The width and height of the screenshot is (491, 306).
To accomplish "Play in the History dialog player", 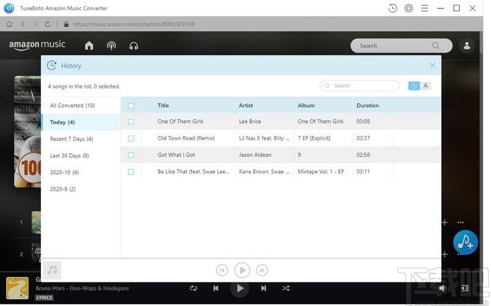I will pos(242,270).
